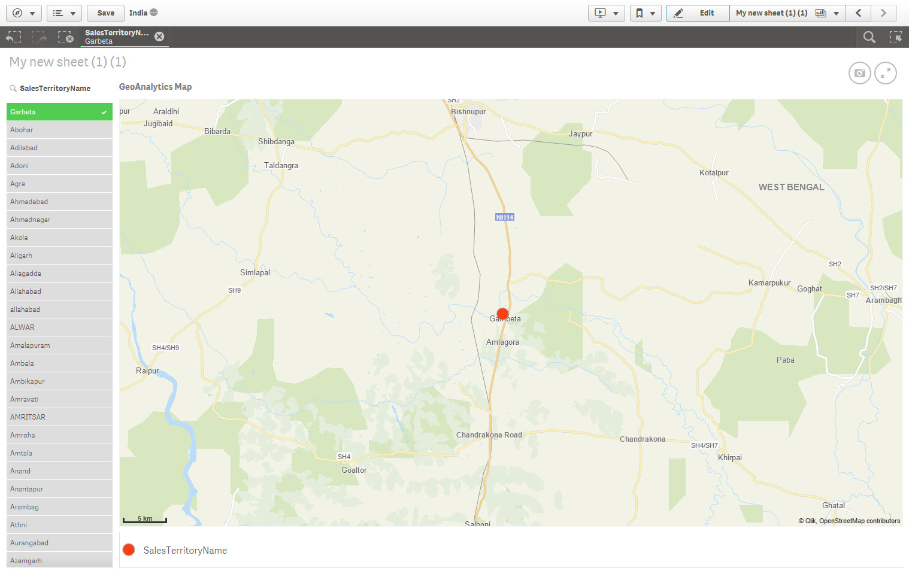
Task: Open the selections tool in the toolbar
Action: pos(896,37)
